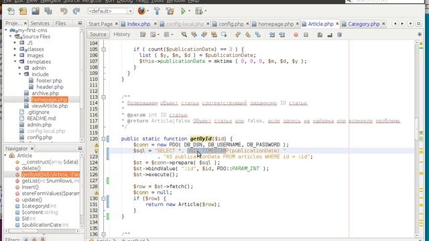Image resolution: width=429 pixels, height=241 pixels.
Task: Expand the classes folder node
Action: [x=15, y=49]
